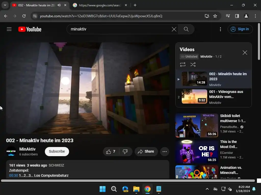Click the YouTube URL address bar
This screenshot has height=195, width=261.
[101, 16]
